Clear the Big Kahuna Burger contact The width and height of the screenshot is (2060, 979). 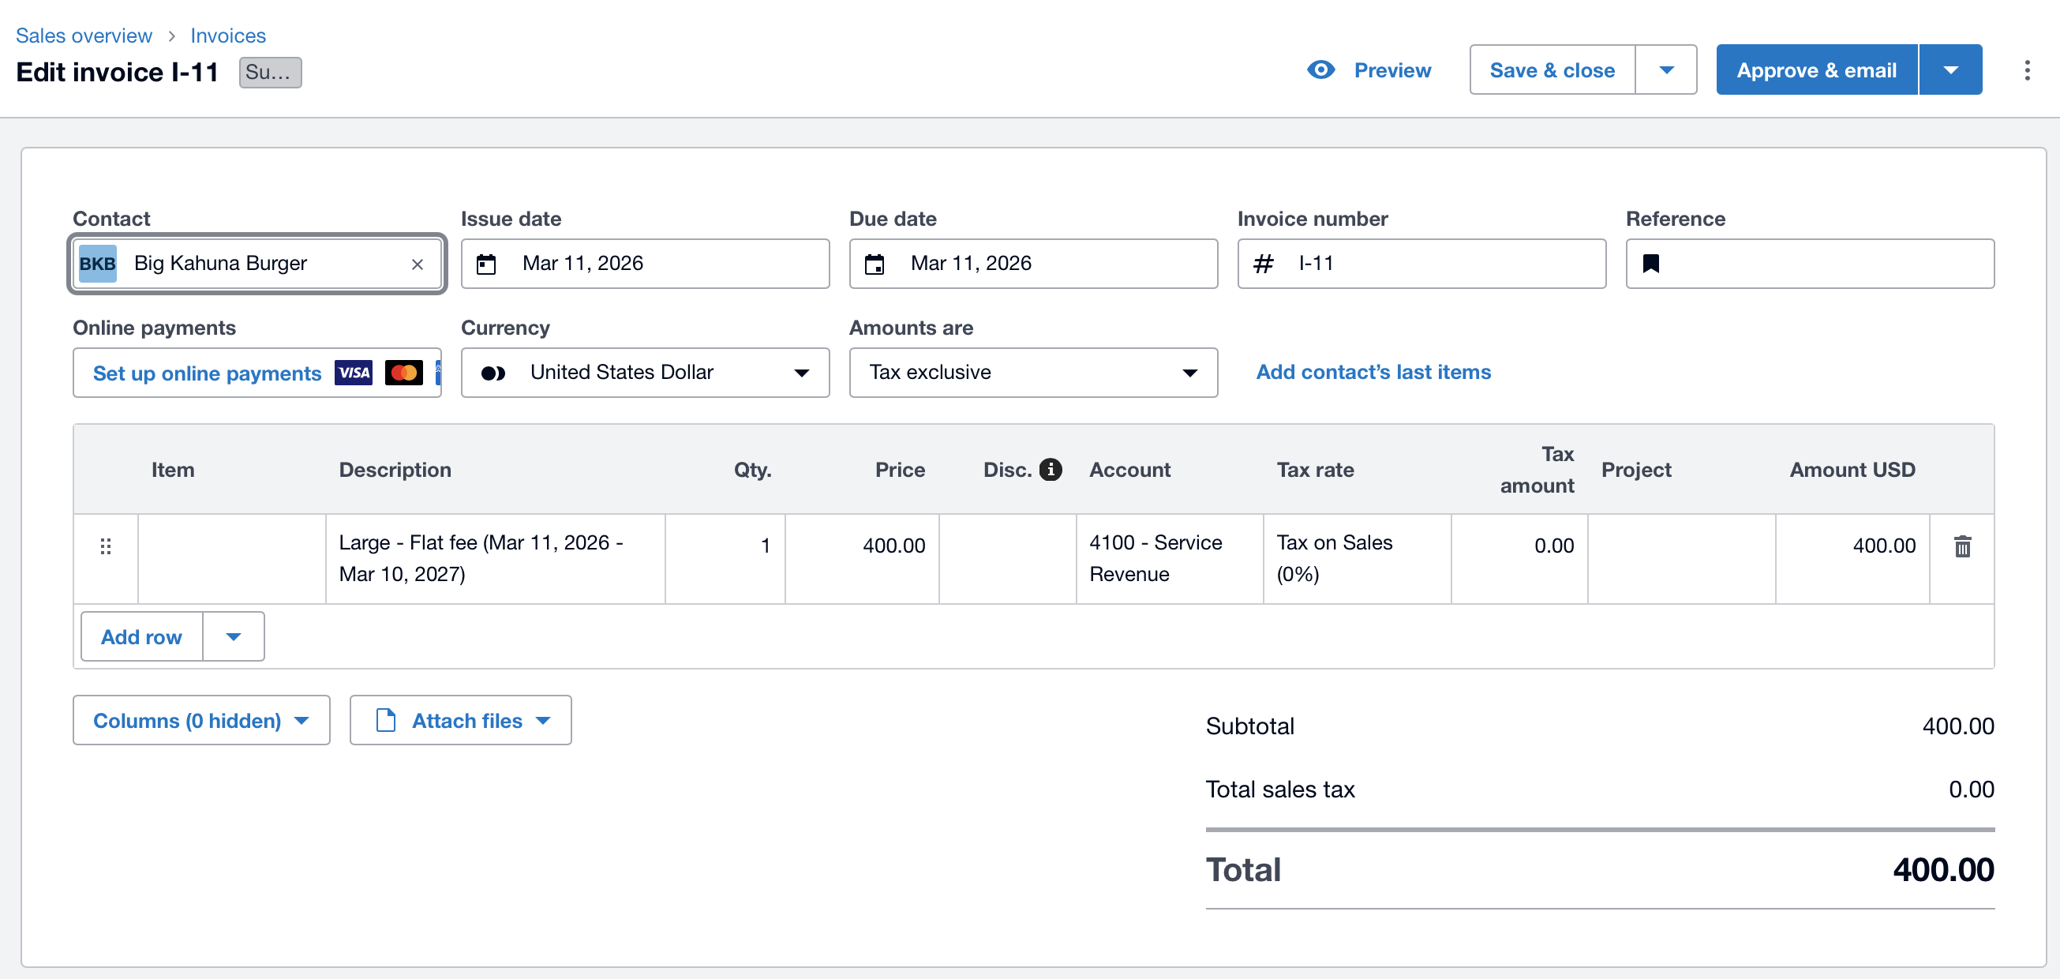pos(418,264)
